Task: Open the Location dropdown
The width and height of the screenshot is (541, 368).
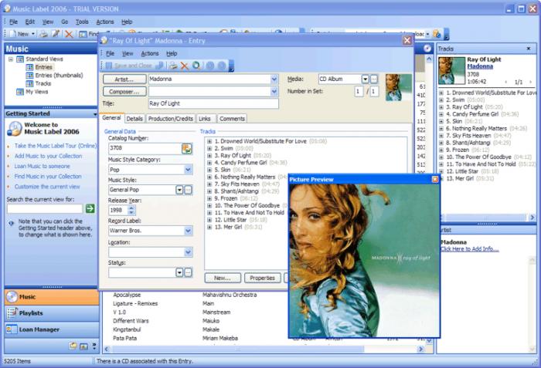Action: pos(188,252)
